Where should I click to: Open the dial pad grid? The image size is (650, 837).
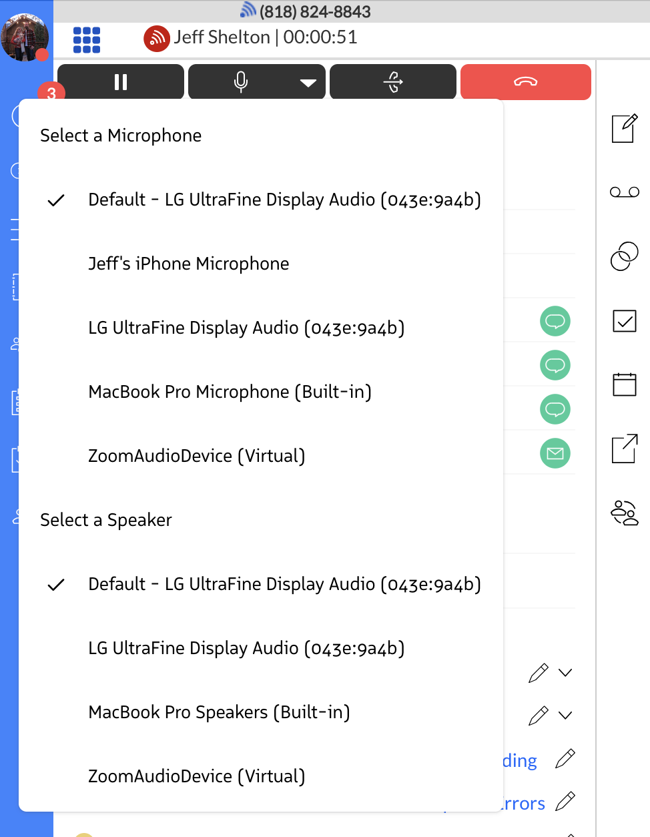(87, 40)
